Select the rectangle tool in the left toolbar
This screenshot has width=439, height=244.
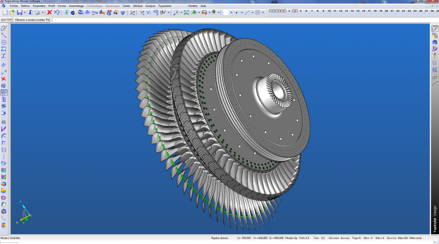pyautogui.click(x=4, y=49)
